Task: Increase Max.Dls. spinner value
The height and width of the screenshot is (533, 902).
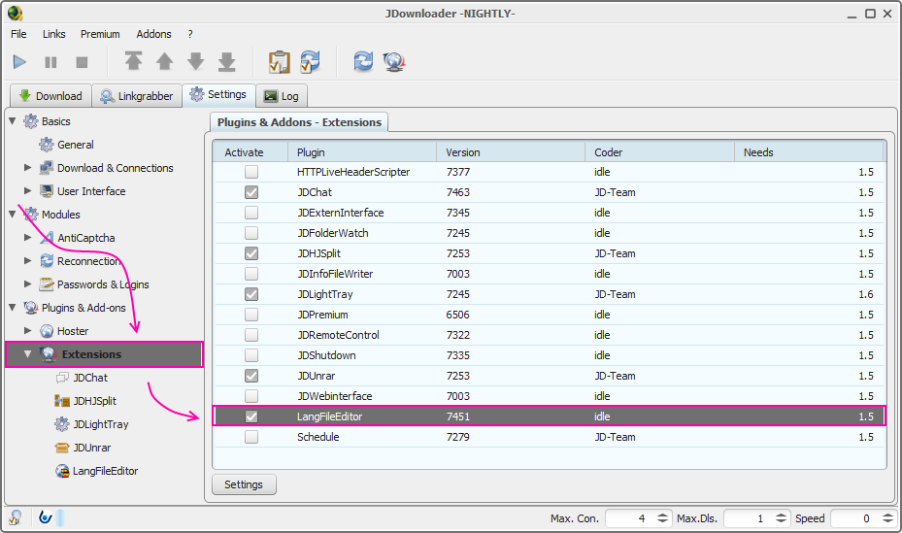Action: pyautogui.click(x=781, y=515)
